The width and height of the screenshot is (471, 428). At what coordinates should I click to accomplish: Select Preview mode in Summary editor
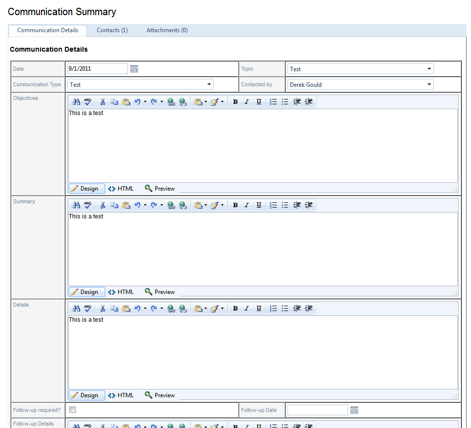coord(160,292)
